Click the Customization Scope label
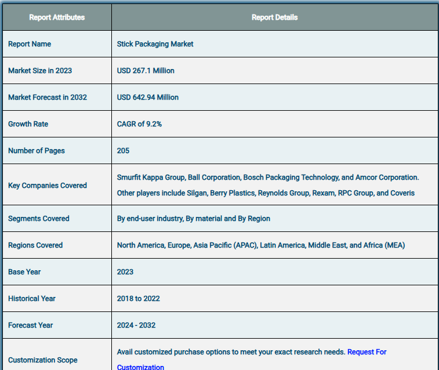The height and width of the screenshot is (370, 439). 42,360
